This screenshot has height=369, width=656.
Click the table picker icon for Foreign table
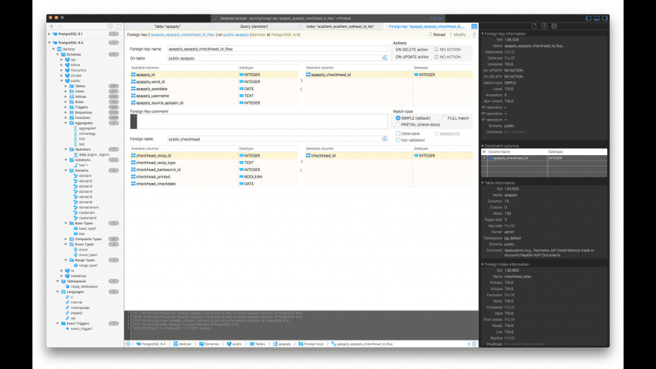tap(384, 139)
